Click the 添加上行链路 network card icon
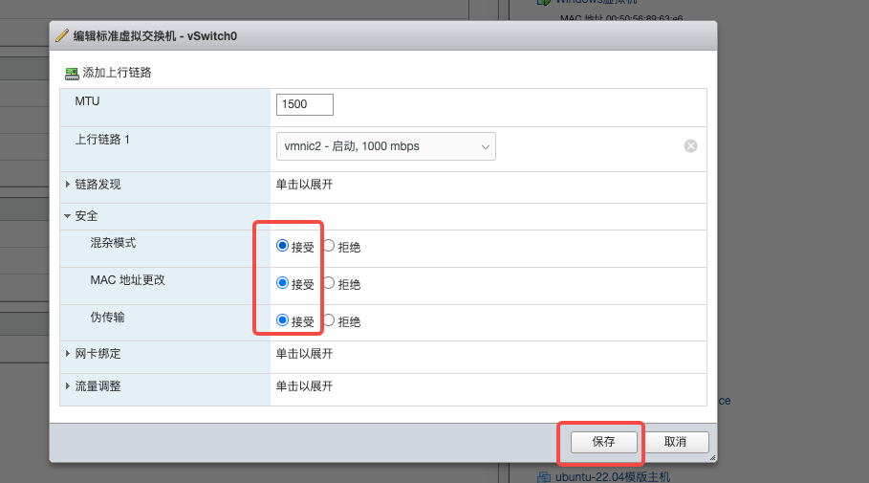Screen dimensions: 869x483 (72, 73)
